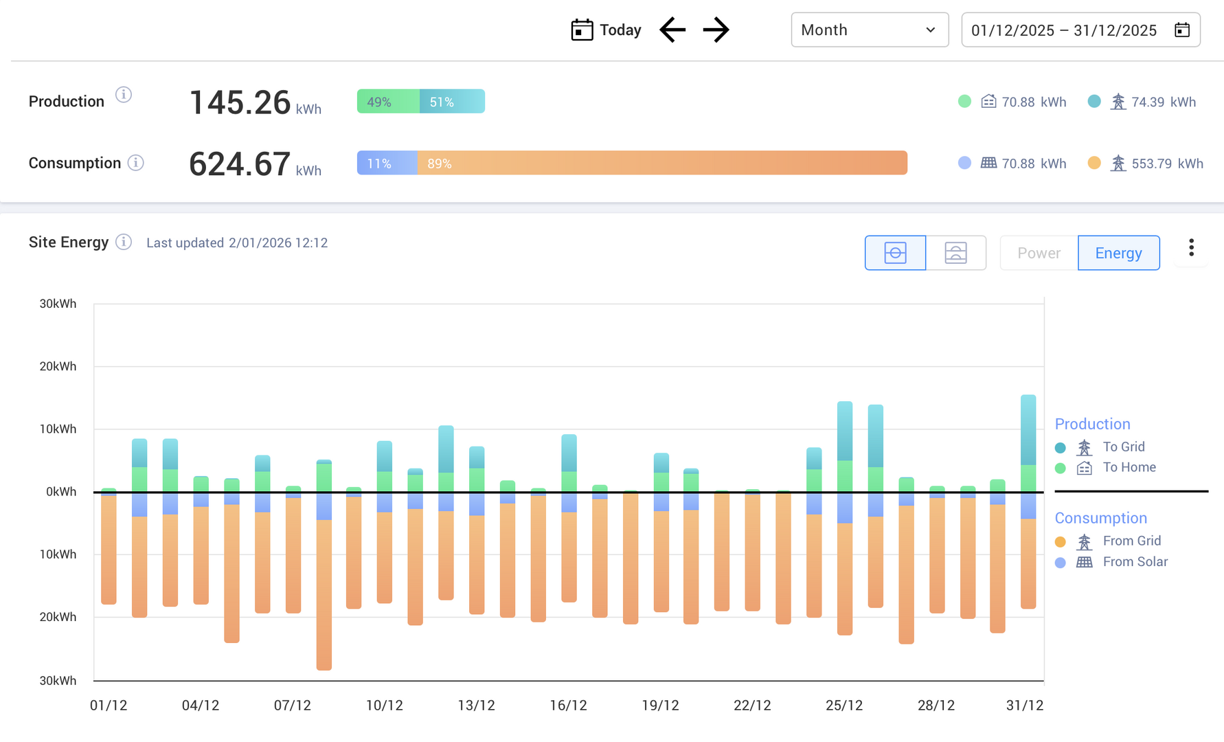Click the date range 01/12/2025 – 31/12/2025 field

click(1063, 30)
